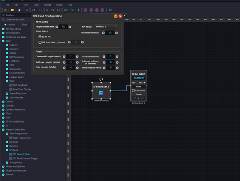This screenshot has height=181, width=240.
Task: Increase Command Length with right arrow
Action: click(x=77, y=57)
